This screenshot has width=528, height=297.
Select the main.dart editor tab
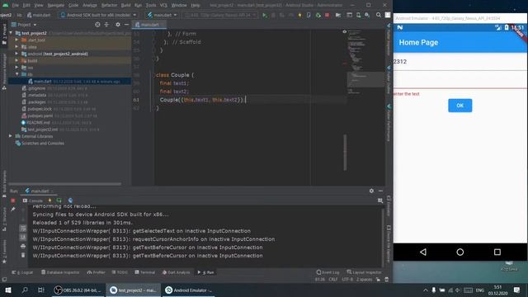[148, 25]
